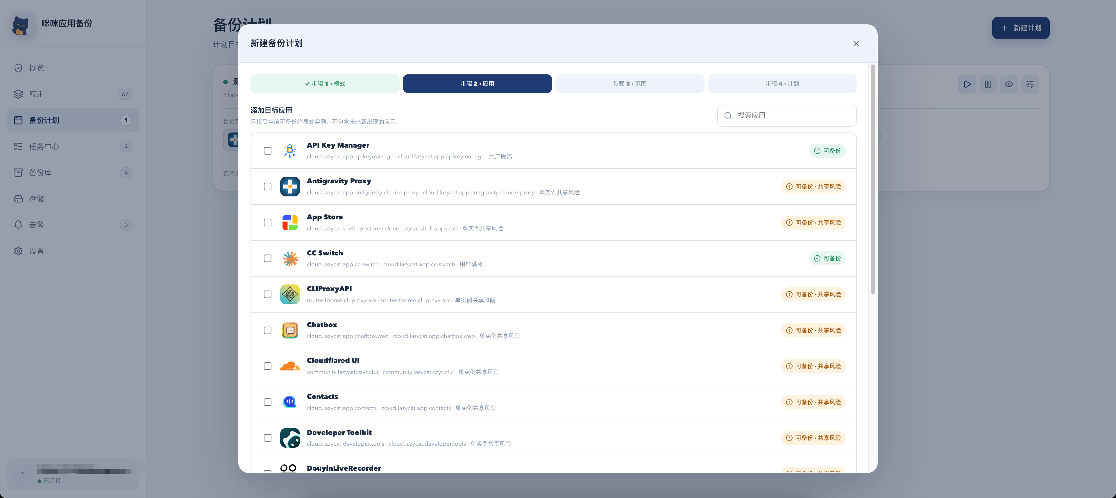Check the CC Switch checkbox
The height and width of the screenshot is (498, 1116).
268,259
